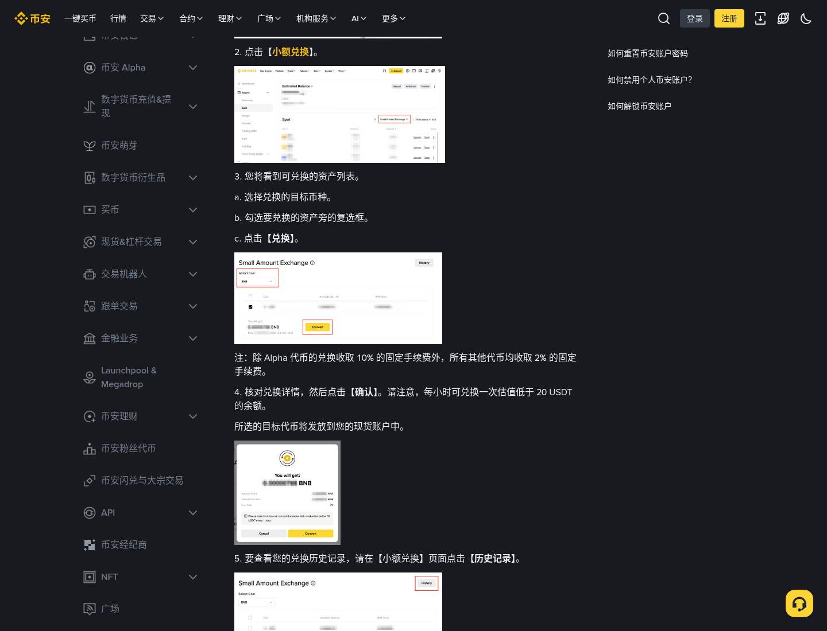This screenshot has height=631, width=827.
Task: Open 如何禁用个人币安账户? article link
Action: click(650, 80)
